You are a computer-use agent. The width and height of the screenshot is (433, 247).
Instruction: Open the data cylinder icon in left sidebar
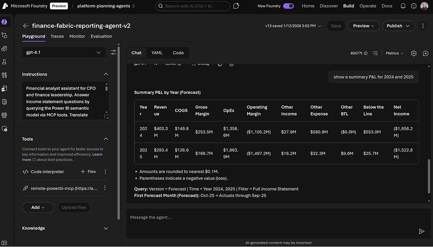click(4, 89)
